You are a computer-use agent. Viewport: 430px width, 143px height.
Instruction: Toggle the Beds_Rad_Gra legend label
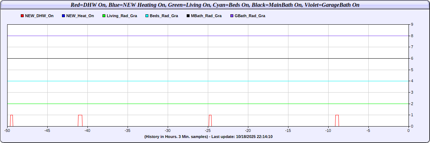pos(164,16)
